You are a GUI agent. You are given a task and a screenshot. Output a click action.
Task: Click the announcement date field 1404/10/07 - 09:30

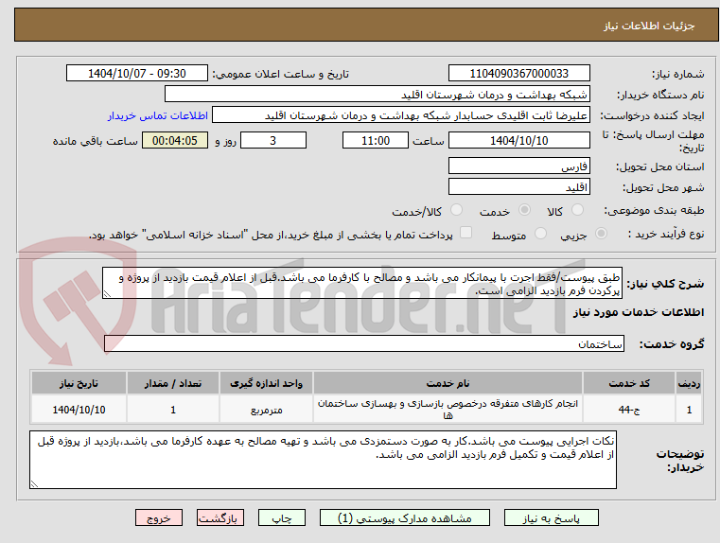coord(137,73)
